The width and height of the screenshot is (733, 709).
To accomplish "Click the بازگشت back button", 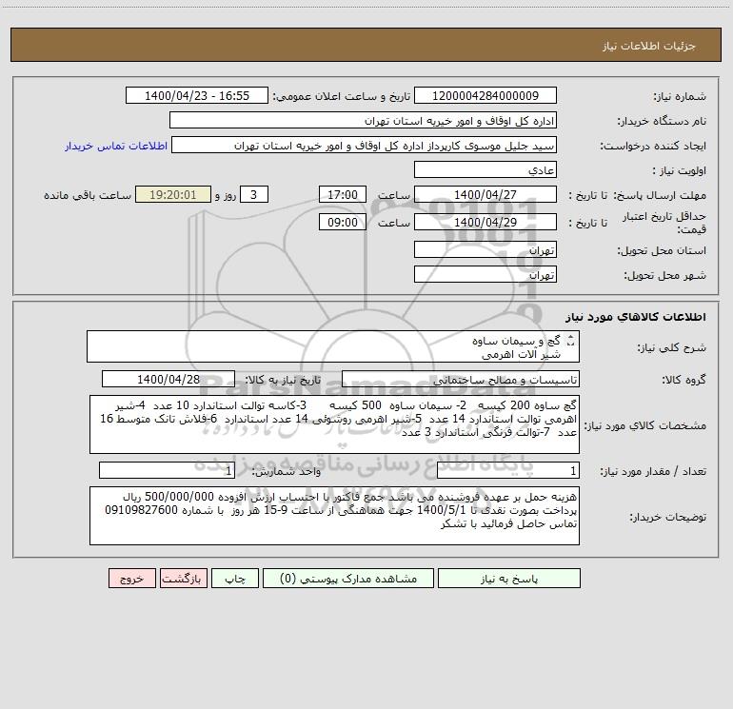I will click(x=183, y=579).
